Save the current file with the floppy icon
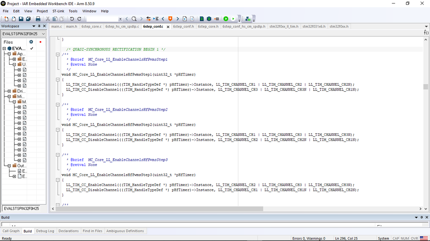This screenshot has height=241, width=430. click(x=21, y=19)
